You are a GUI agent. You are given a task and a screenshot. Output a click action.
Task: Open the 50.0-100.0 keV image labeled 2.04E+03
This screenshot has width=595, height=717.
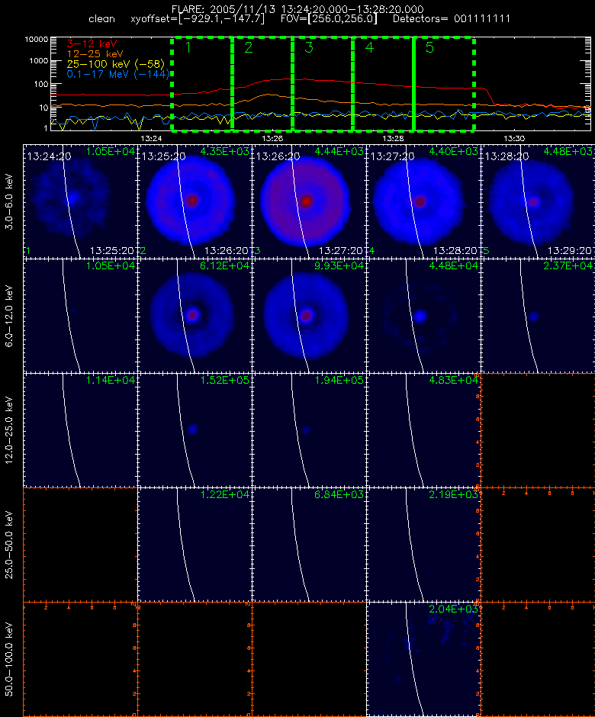[x=423, y=659]
